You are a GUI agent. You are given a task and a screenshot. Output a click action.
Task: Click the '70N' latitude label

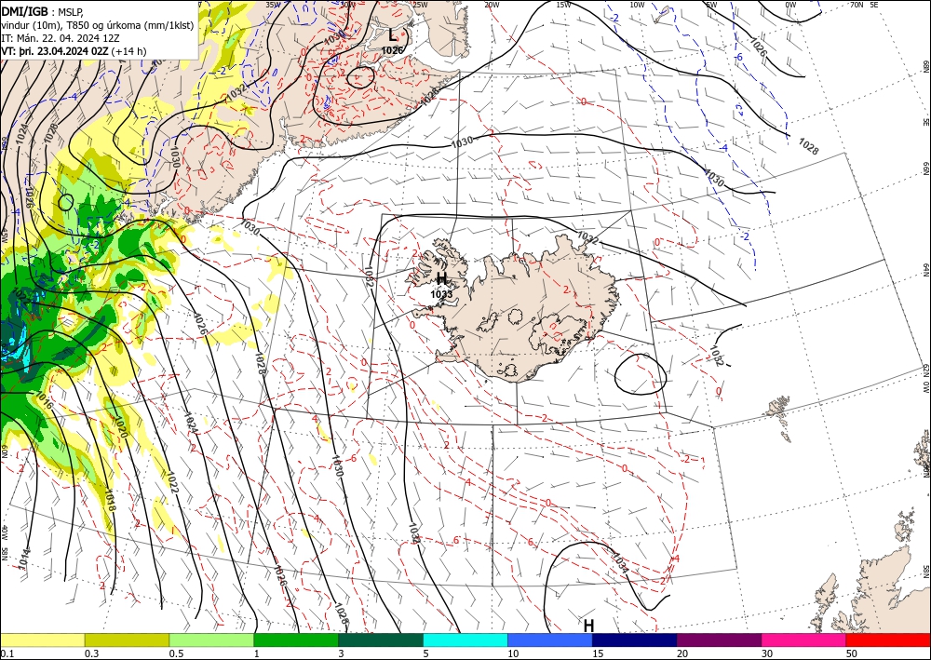[857, 5]
